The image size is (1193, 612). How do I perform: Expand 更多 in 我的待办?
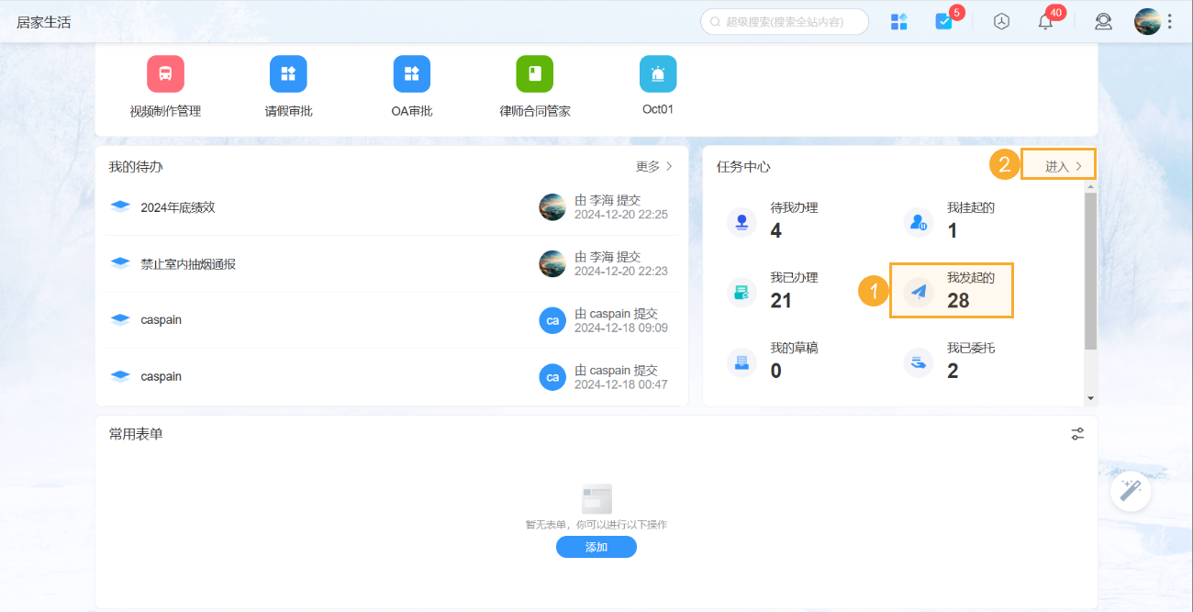(654, 167)
